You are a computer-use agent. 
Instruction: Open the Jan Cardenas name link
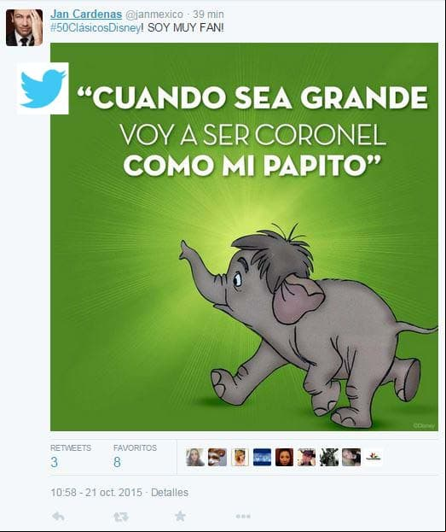click(86, 15)
